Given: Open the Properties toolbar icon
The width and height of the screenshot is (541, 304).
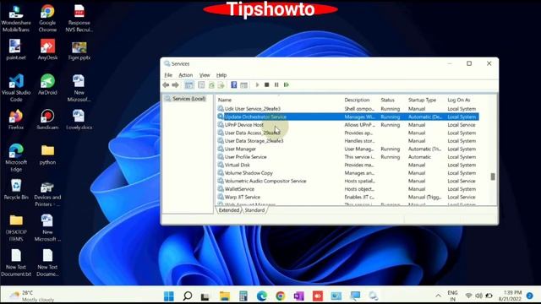Looking at the screenshot, I should tap(201, 84).
